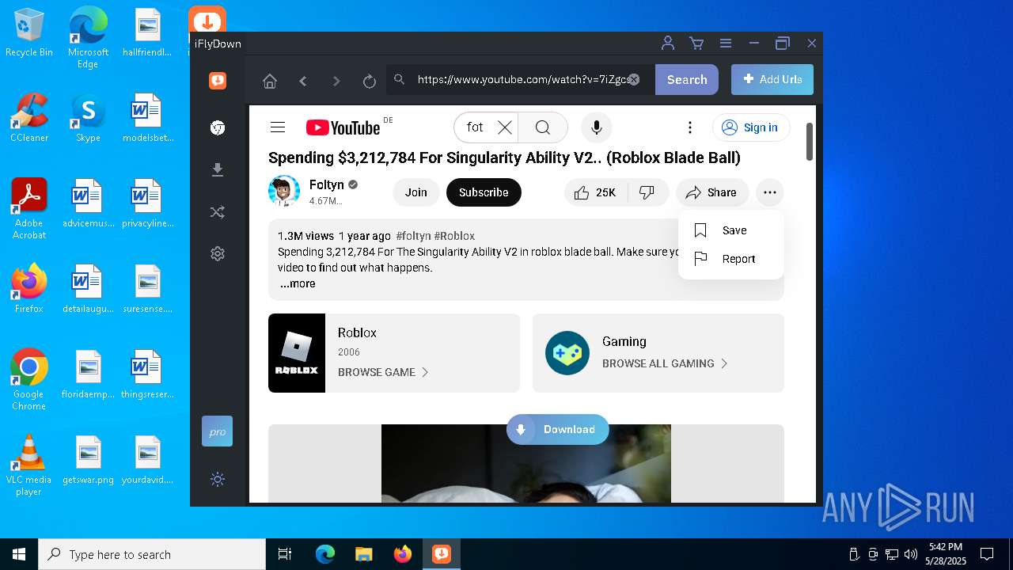Clear the YouTube search text

pos(505,127)
